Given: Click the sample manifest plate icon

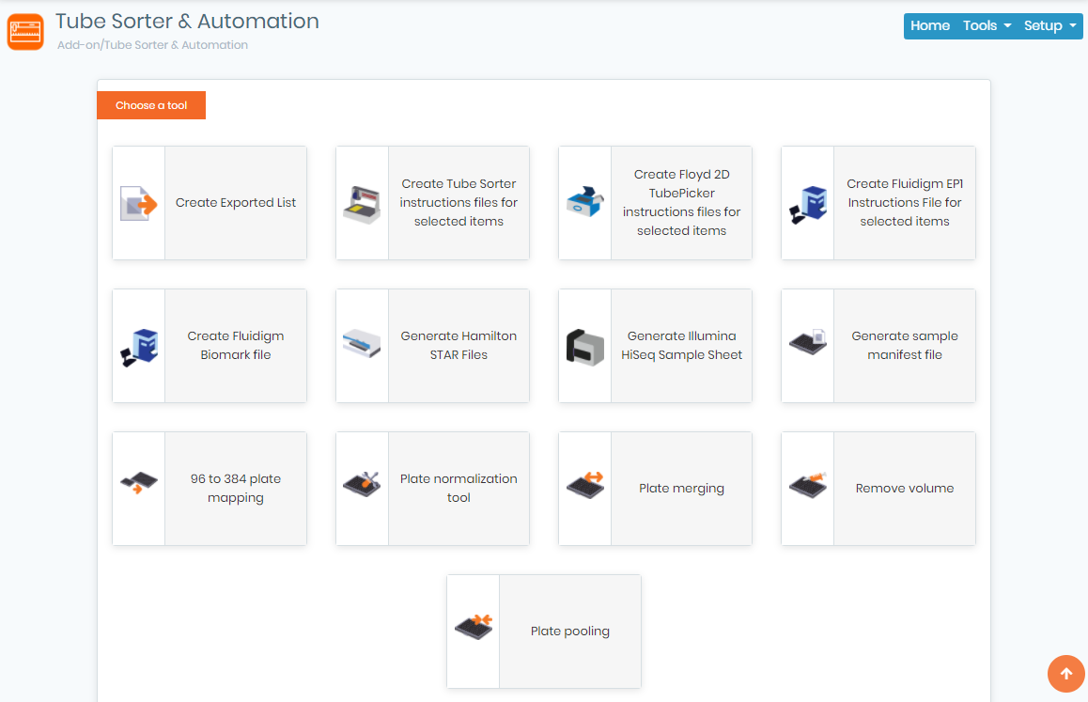Looking at the screenshot, I should tap(808, 342).
